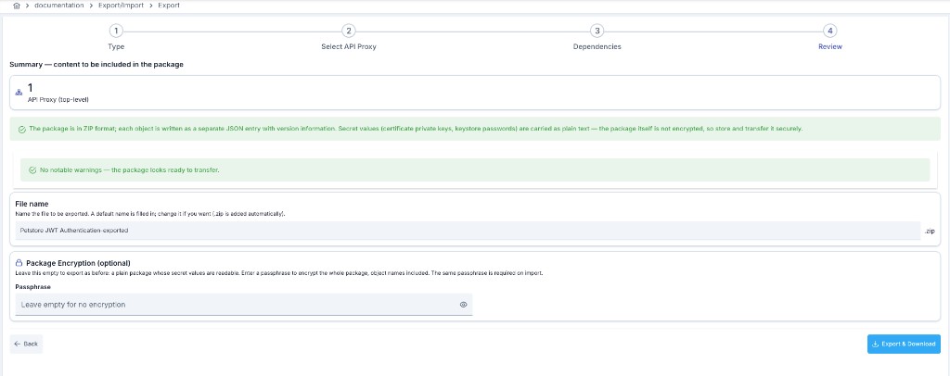950x376 pixels.
Task: Click the Back button
Action: tap(26, 344)
